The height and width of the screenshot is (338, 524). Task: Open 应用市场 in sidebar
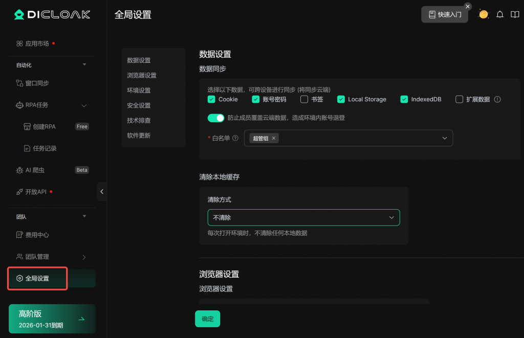click(37, 43)
